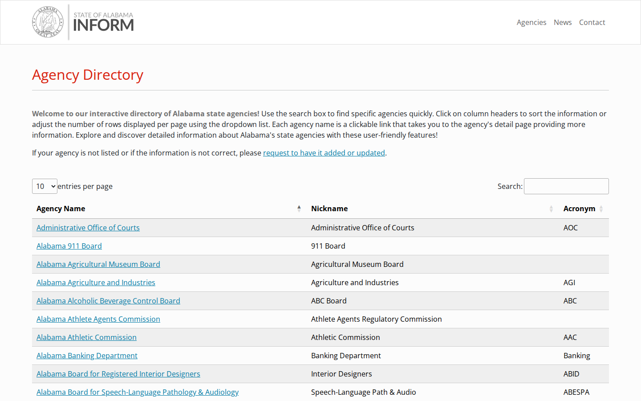Select Speech-Language Path & Audio nickname cell
The width and height of the screenshot is (641, 401).
pos(433,392)
